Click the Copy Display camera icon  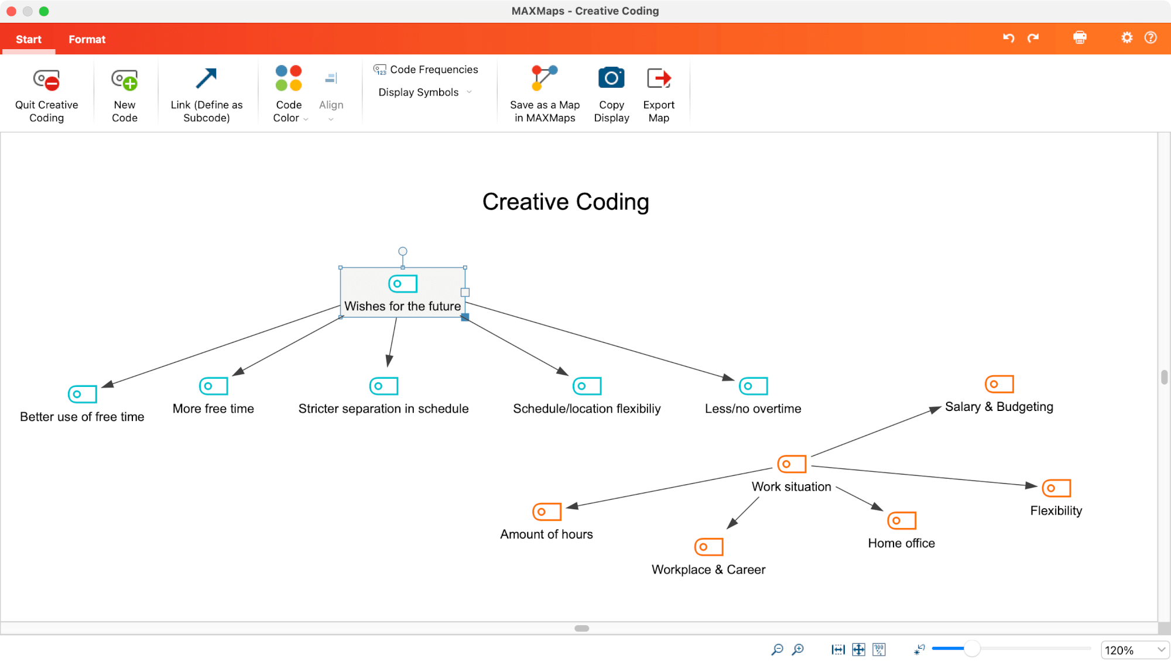(611, 78)
